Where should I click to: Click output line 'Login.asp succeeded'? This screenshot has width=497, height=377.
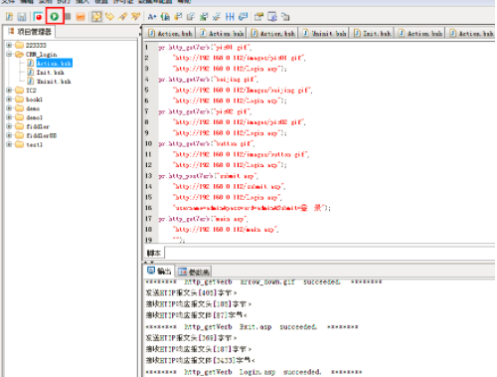(x=254, y=372)
